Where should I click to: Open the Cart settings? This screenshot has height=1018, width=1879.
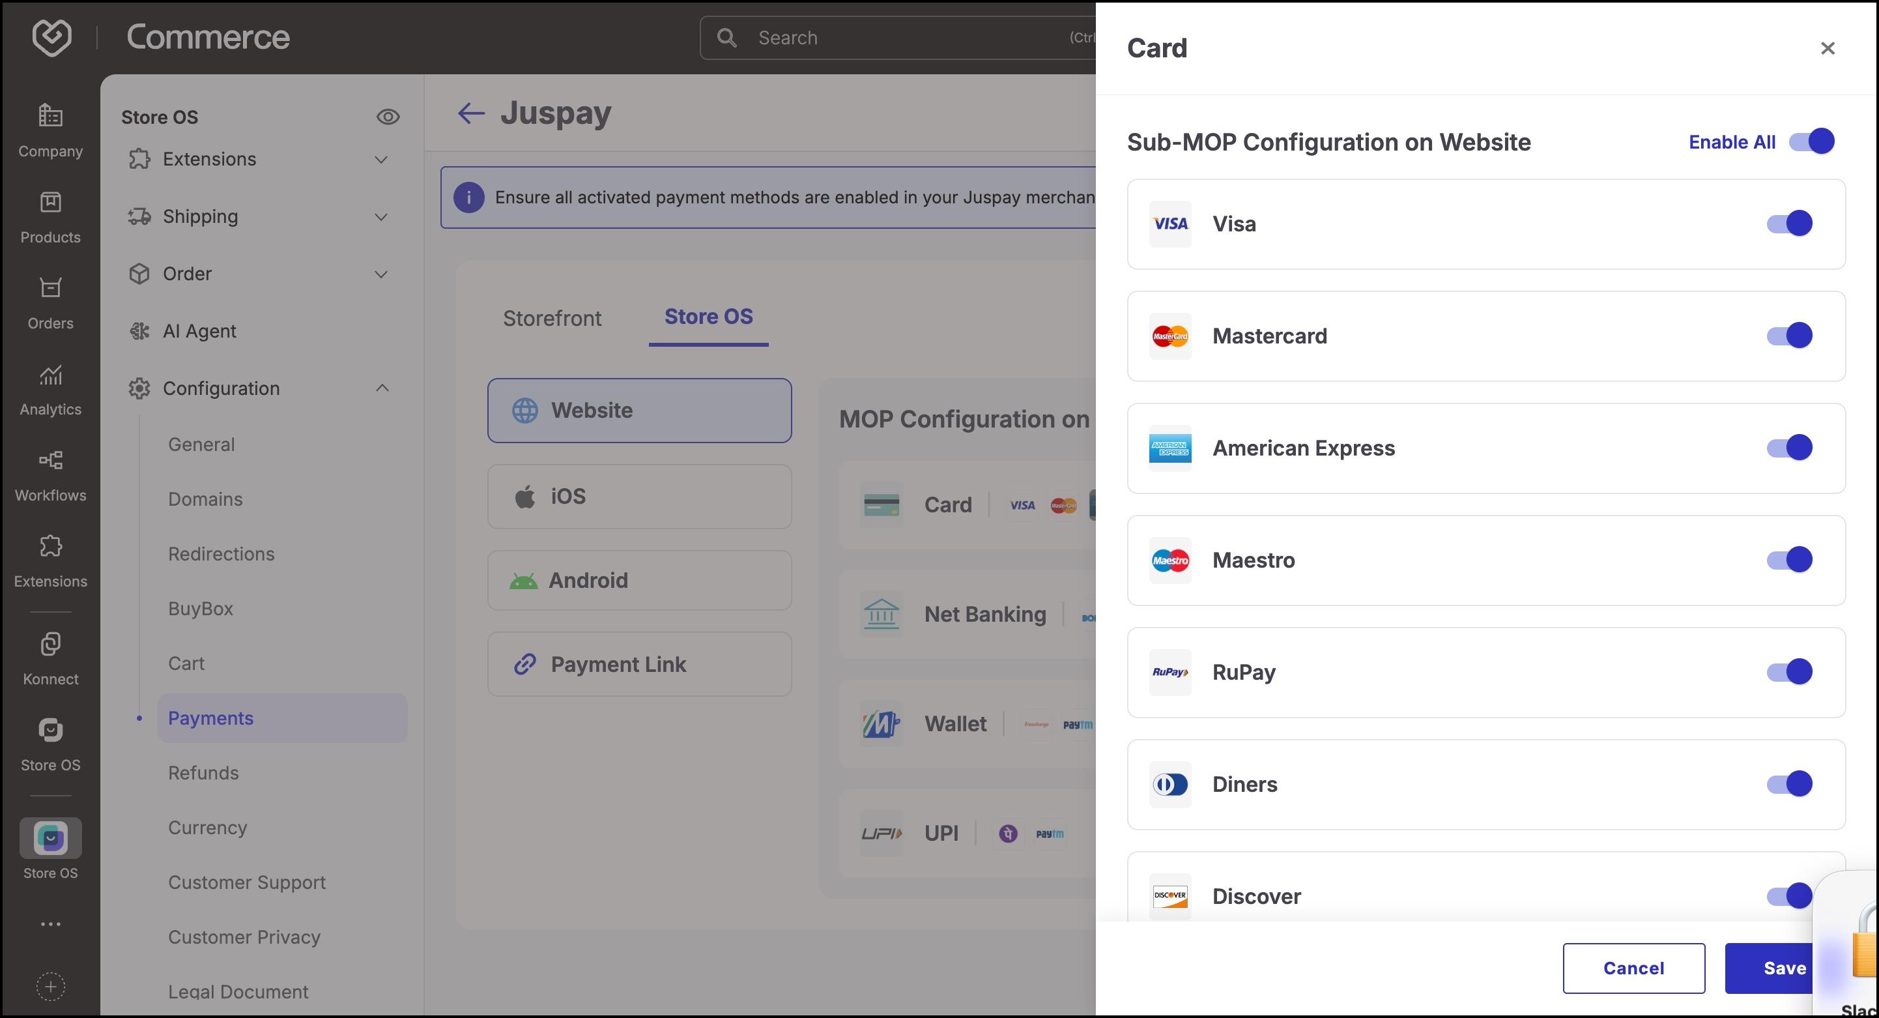186,663
